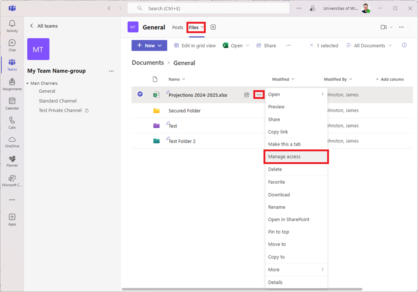Choose Manage access from context menu
This screenshot has height=292, width=418.
click(296, 157)
